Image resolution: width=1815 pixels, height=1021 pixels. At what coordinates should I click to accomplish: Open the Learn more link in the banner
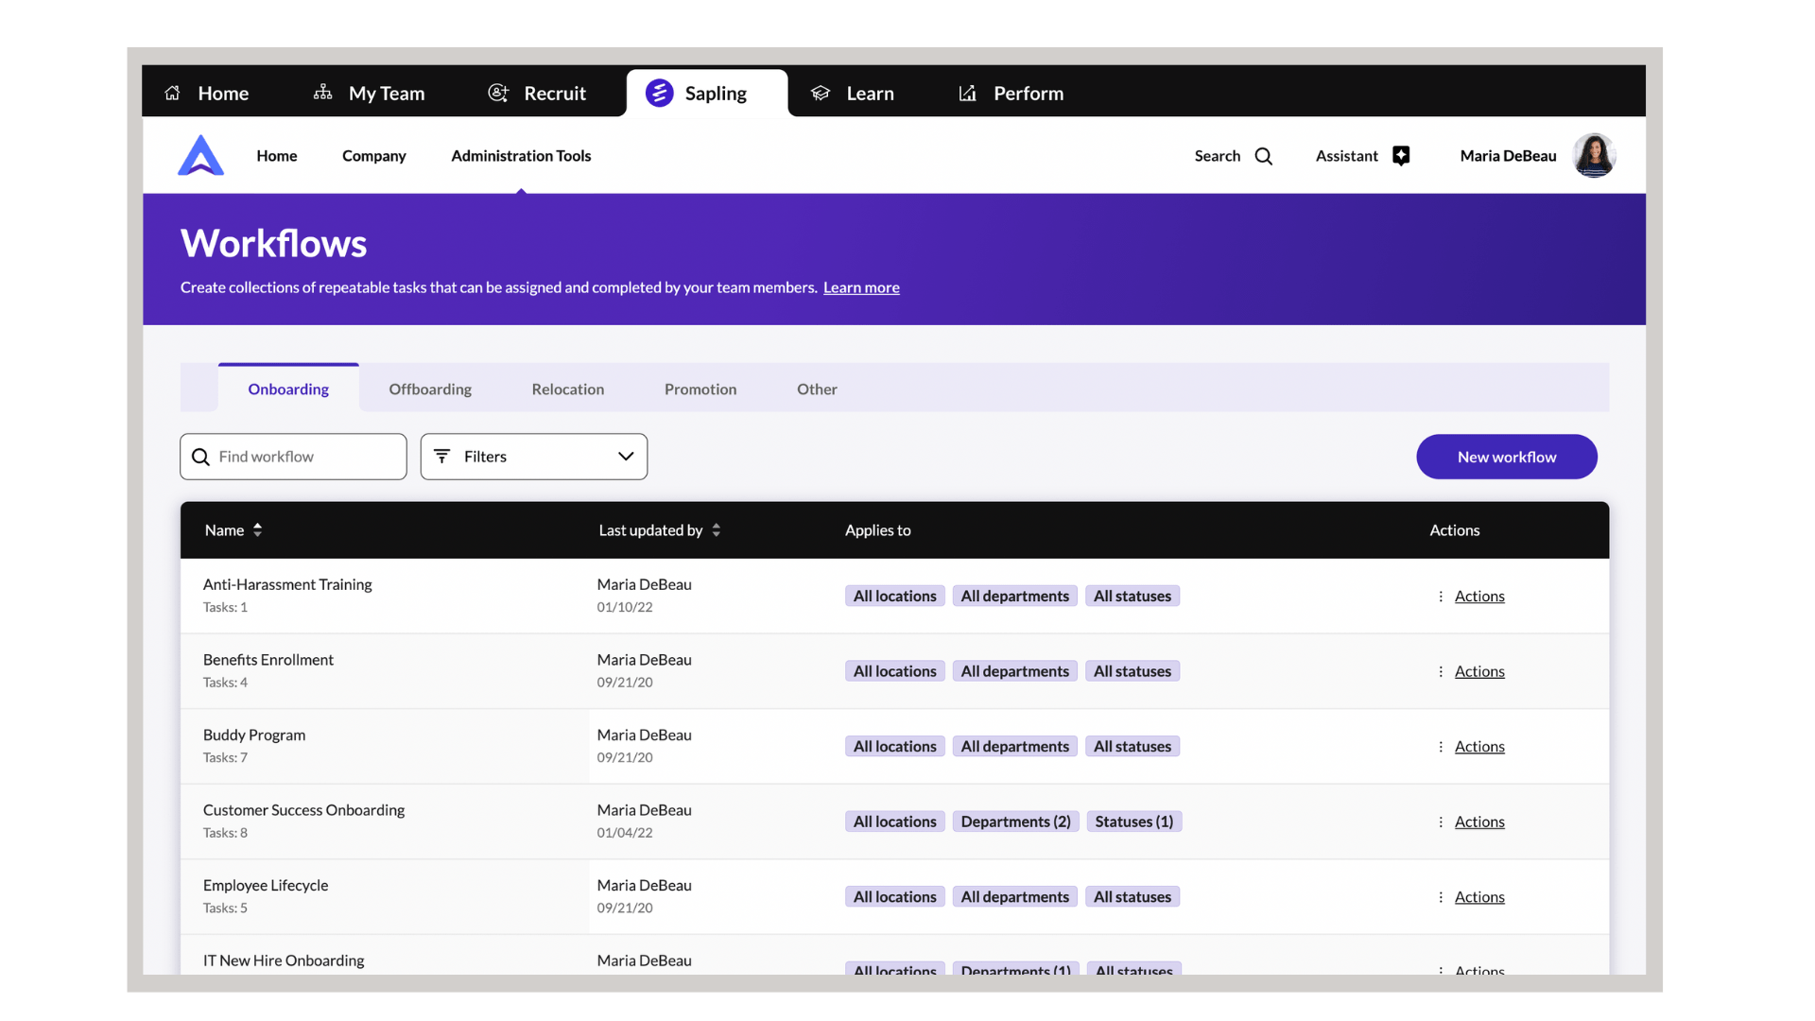[861, 287]
